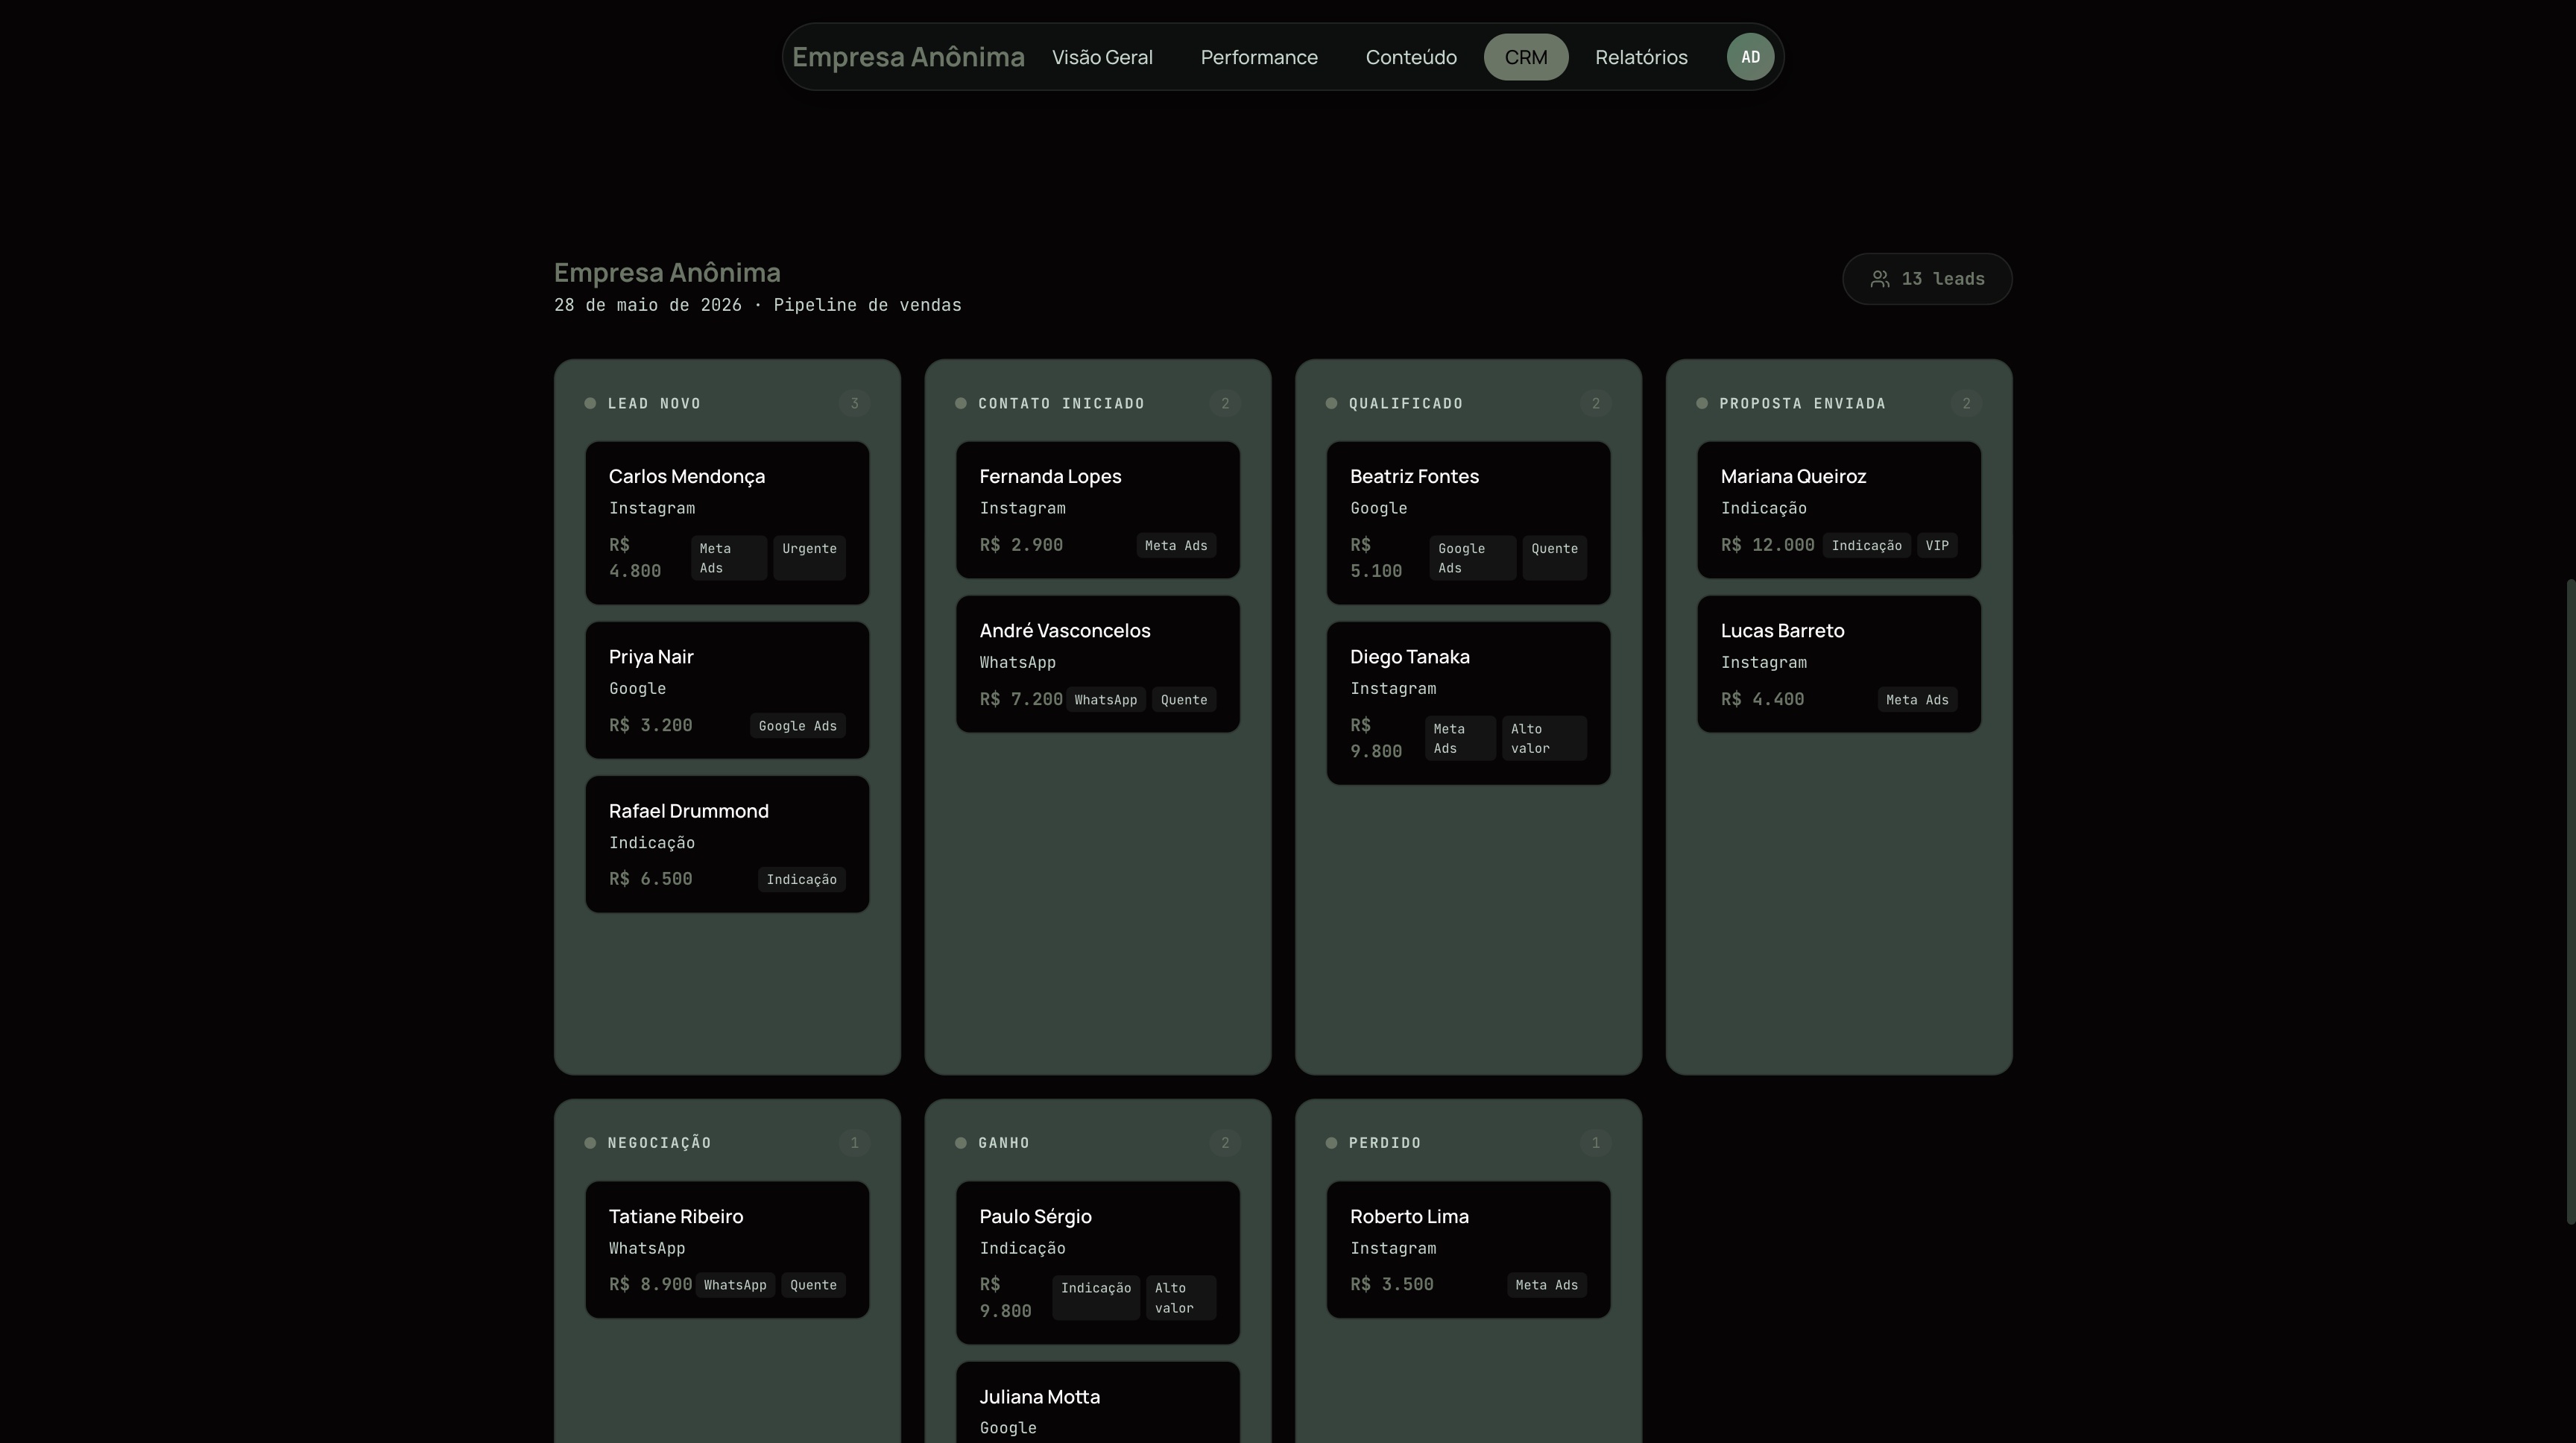Open Mariana Queiroz lead card
The height and width of the screenshot is (1443, 2576).
coord(1839,510)
